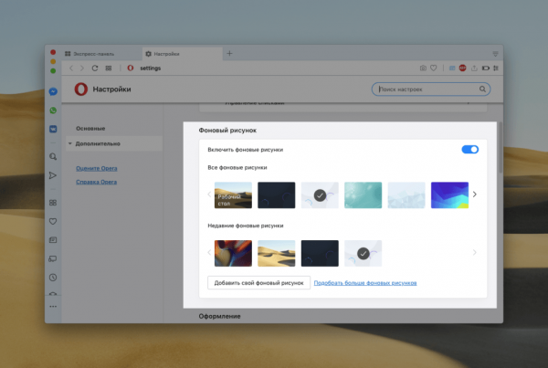Take a snapshot with the camera icon
Viewport: 548px width, 368px height.
(423, 68)
